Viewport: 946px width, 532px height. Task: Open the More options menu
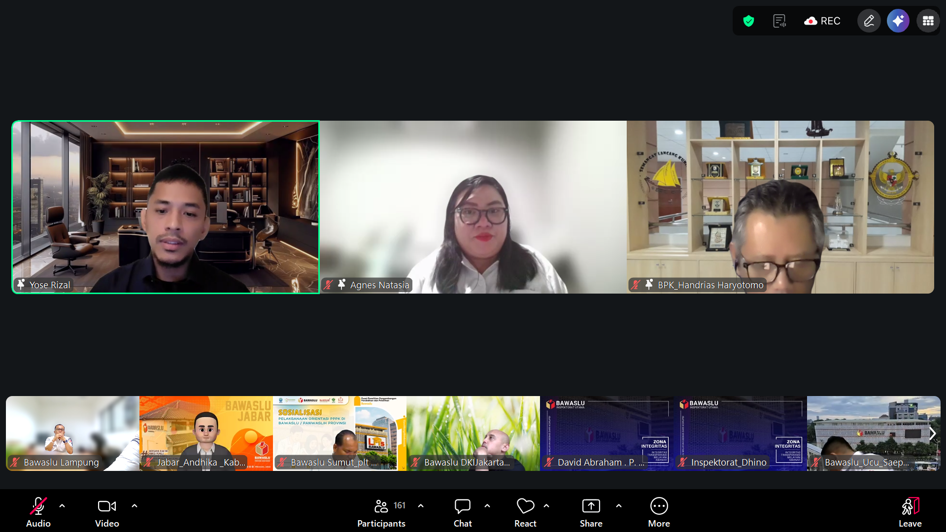pyautogui.click(x=659, y=512)
